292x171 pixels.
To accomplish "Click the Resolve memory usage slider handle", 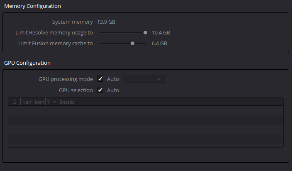I will coord(145,32).
